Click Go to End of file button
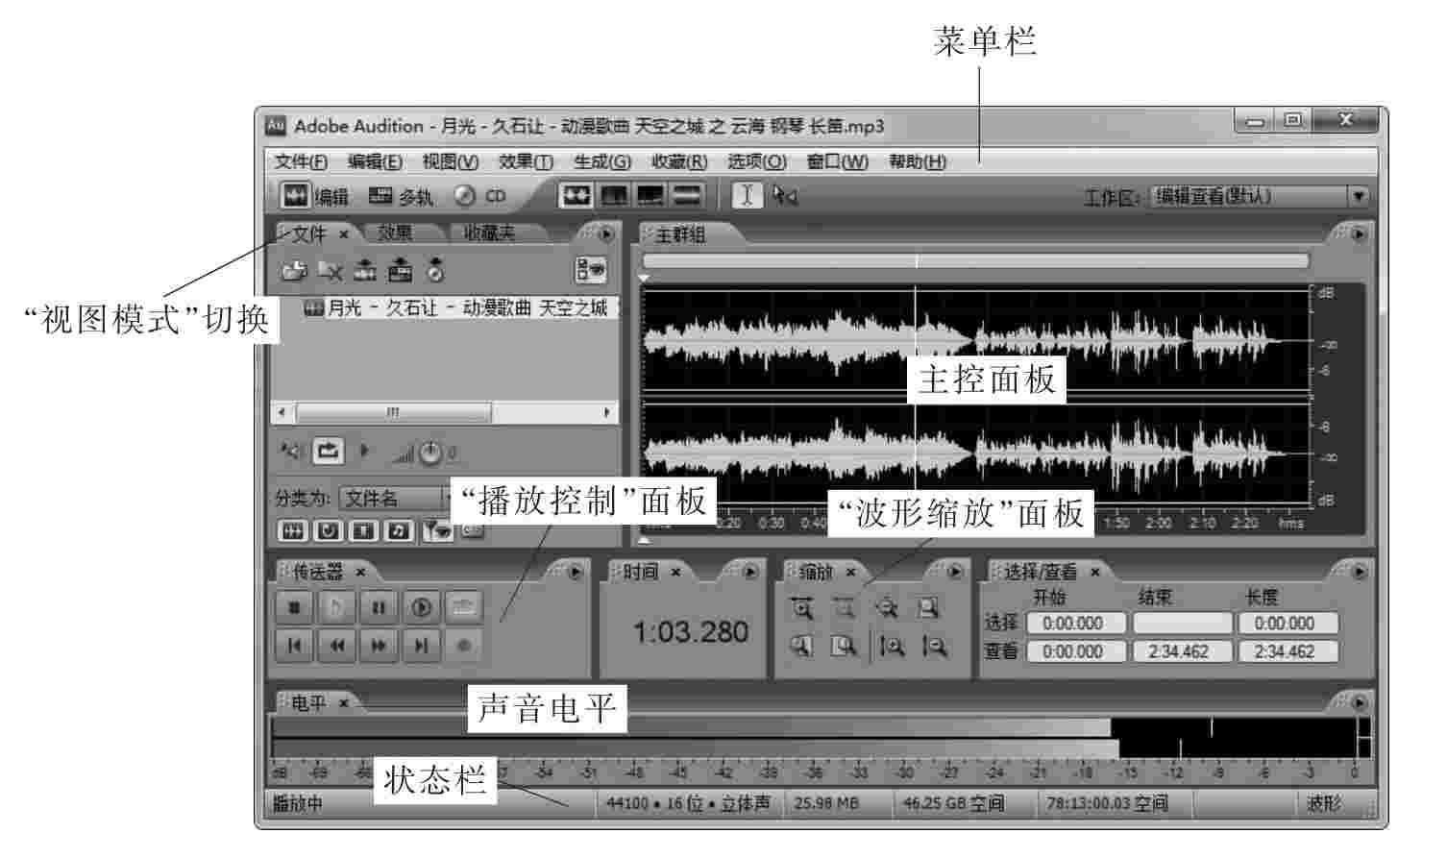The height and width of the screenshot is (858, 1447). click(421, 646)
